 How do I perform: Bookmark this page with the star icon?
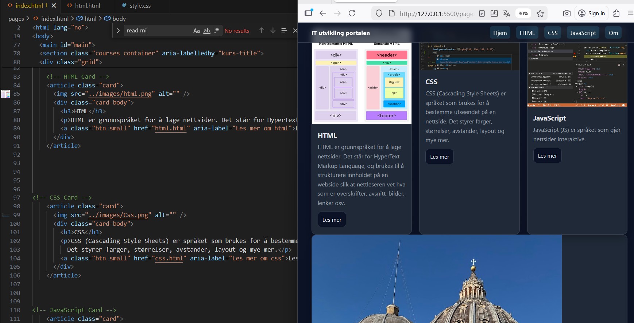540,13
